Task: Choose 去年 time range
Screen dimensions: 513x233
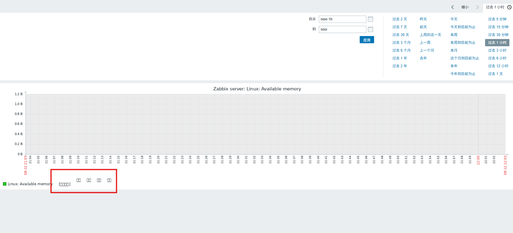Action: (x=423, y=58)
